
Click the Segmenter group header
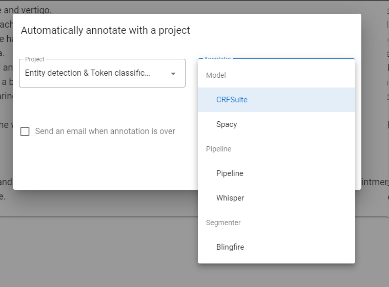223,223
